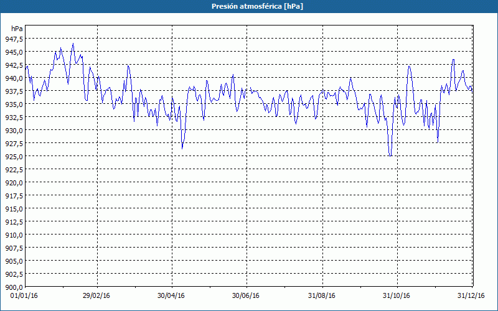The width and height of the screenshot is (498, 311).
Task: Select the 910,0 axis value
Action: tap(14, 235)
